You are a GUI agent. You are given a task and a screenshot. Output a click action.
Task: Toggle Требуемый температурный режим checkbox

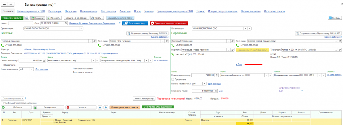pos(2,103)
